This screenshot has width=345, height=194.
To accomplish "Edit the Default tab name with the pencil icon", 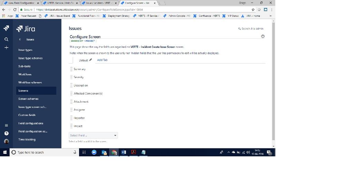I will coord(90,60).
